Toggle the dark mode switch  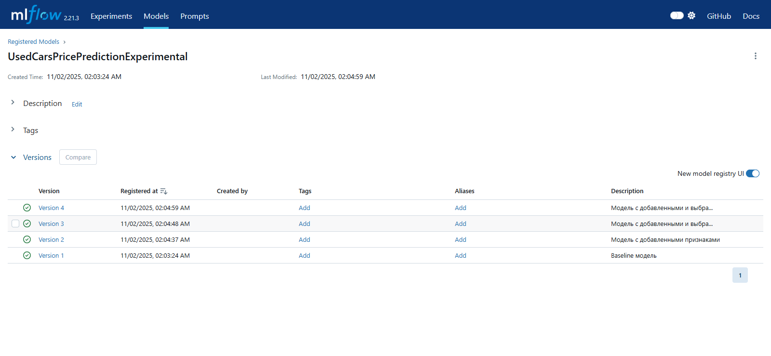tap(677, 15)
